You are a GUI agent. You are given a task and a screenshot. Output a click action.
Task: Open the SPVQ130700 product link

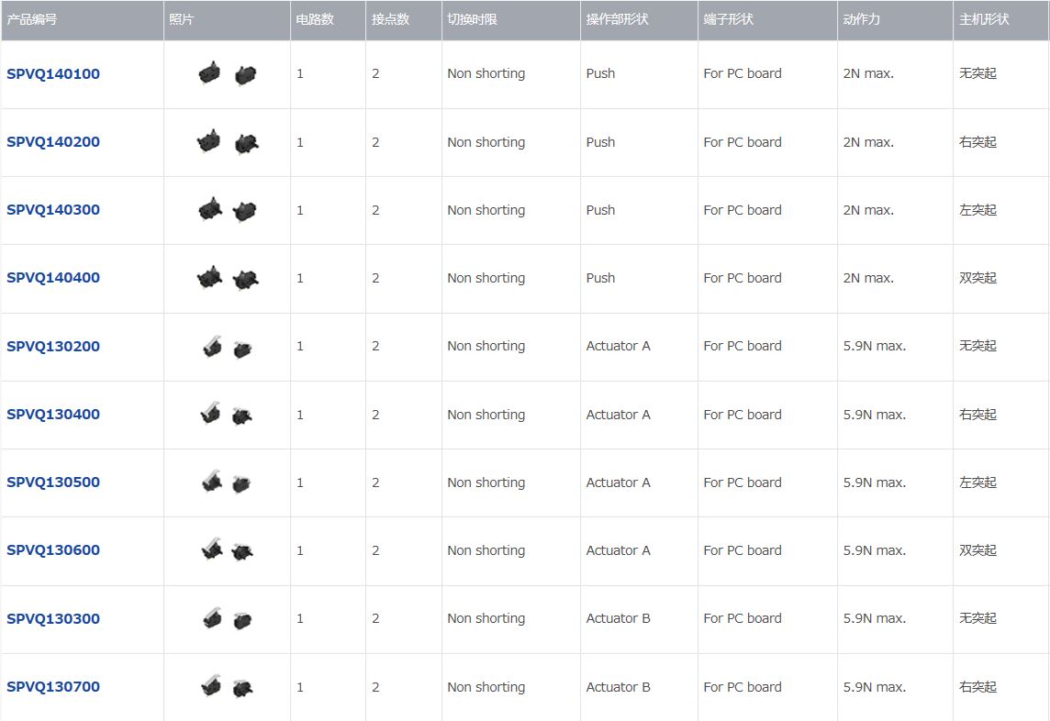tap(53, 686)
